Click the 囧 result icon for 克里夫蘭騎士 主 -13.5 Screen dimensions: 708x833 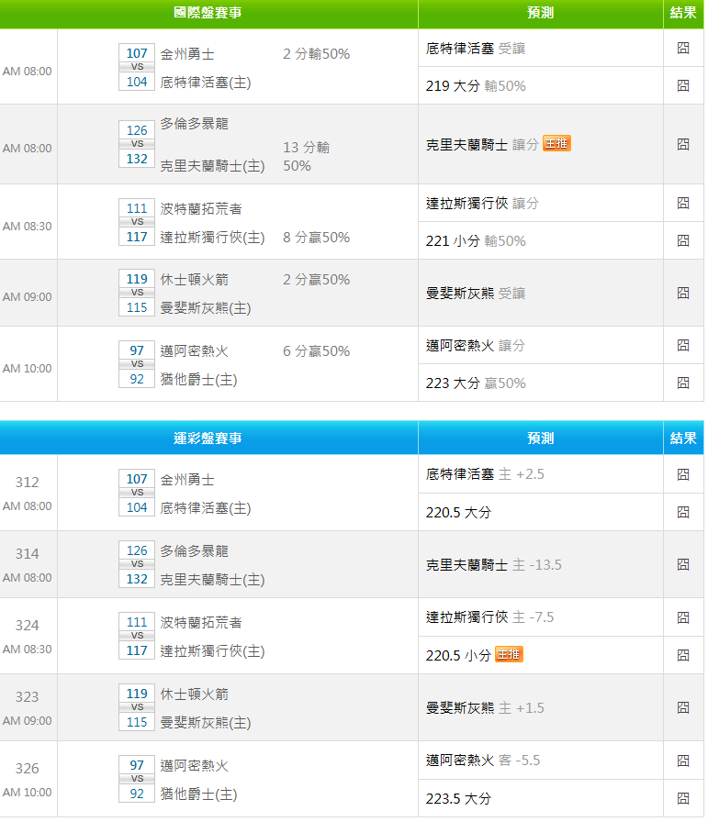tap(683, 564)
